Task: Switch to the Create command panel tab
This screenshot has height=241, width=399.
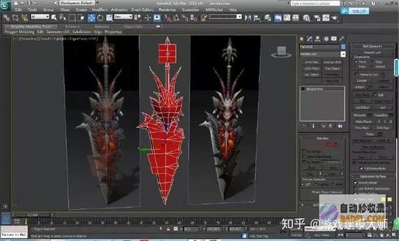Action: (302, 39)
